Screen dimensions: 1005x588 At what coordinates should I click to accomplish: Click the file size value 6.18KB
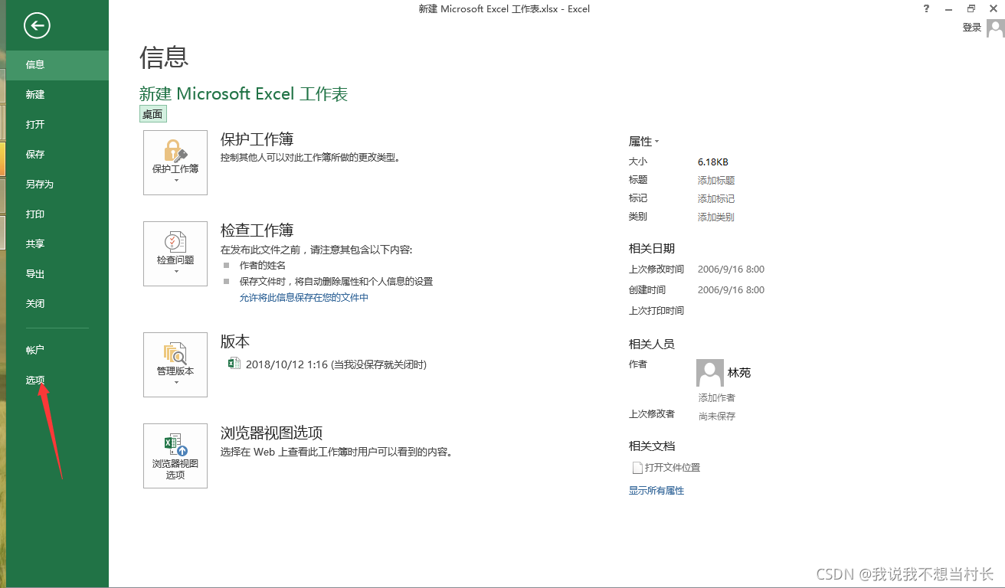tap(713, 162)
